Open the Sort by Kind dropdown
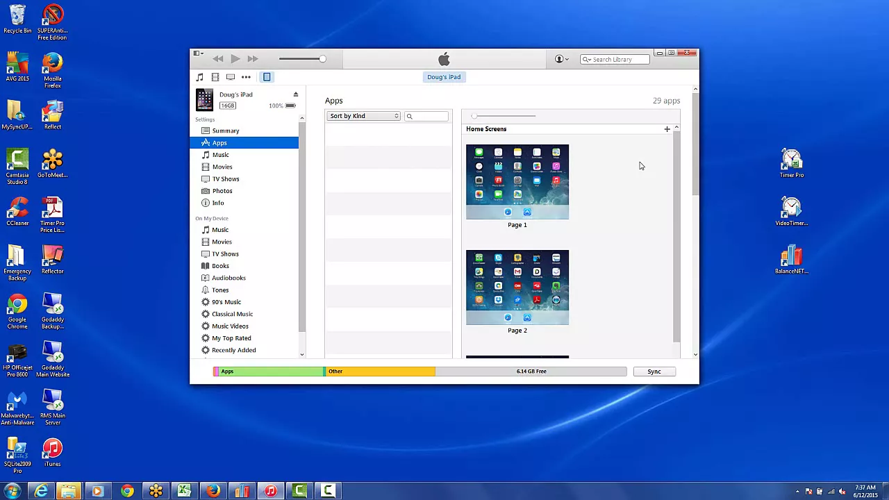Viewport: 889px width, 500px height. click(x=364, y=116)
